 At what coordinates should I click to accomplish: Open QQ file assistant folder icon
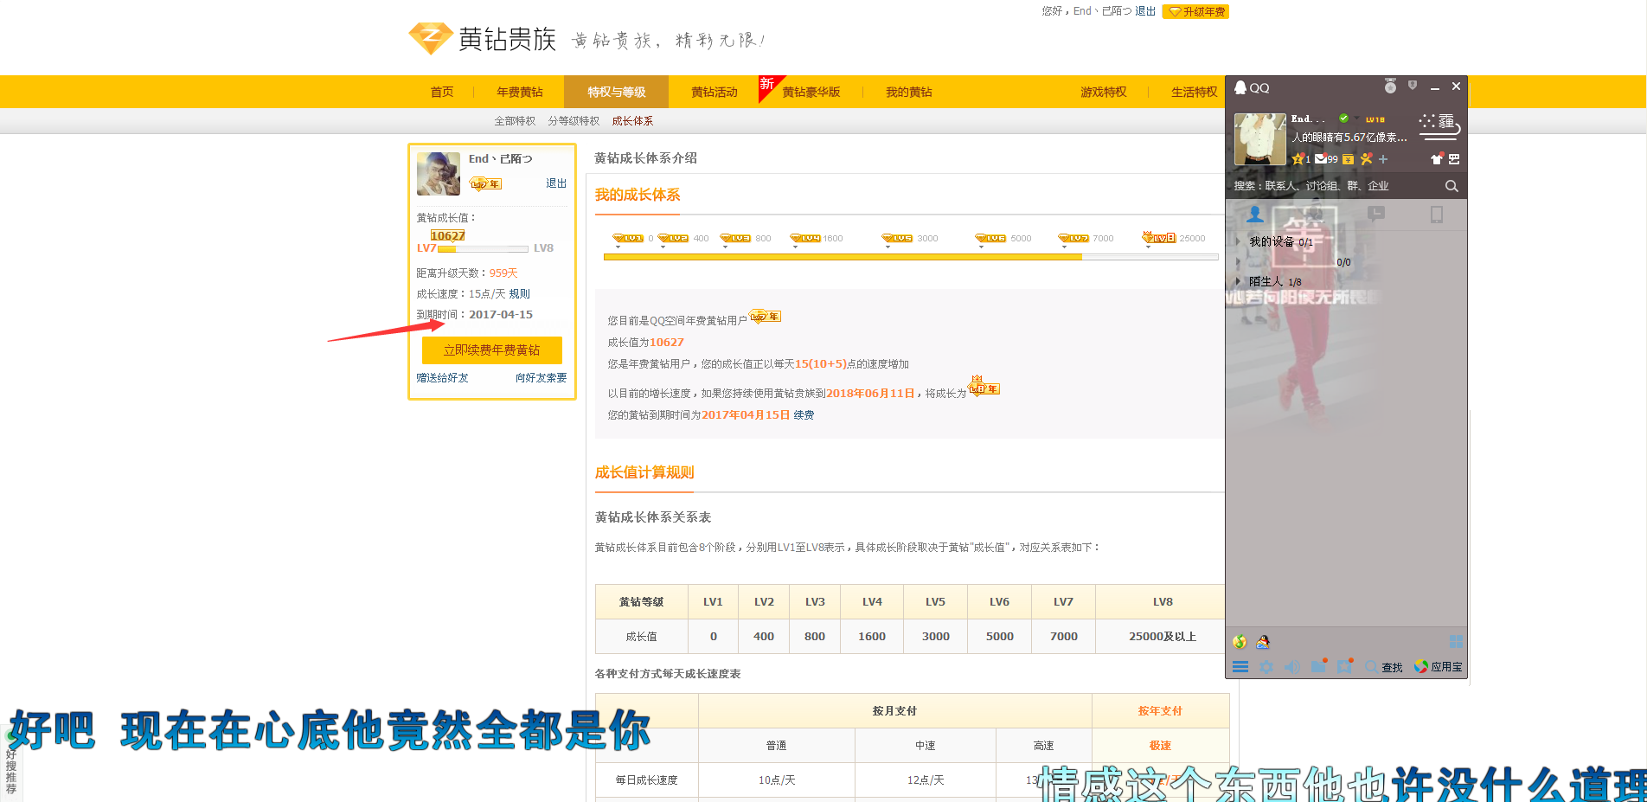point(1318,666)
